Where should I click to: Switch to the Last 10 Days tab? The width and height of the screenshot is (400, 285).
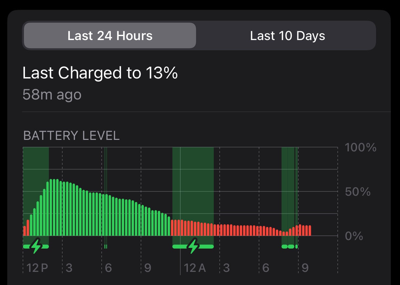coord(287,35)
